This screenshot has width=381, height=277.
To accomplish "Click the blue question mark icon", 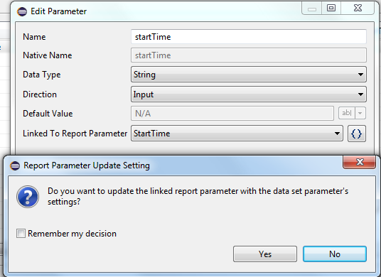I will pos(28,197).
